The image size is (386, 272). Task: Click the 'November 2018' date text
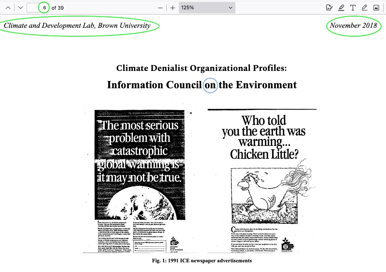click(353, 26)
